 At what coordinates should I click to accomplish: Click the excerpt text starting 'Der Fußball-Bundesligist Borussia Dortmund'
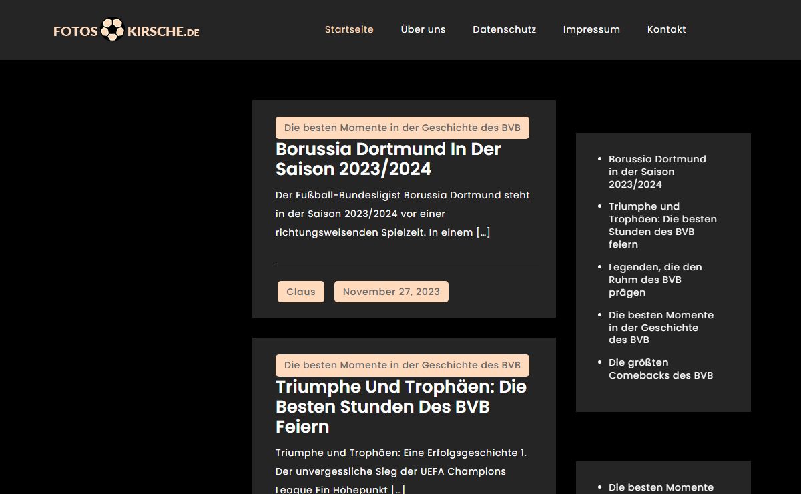(403, 214)
